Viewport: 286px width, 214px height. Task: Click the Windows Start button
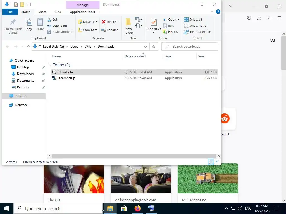[7, 208]
